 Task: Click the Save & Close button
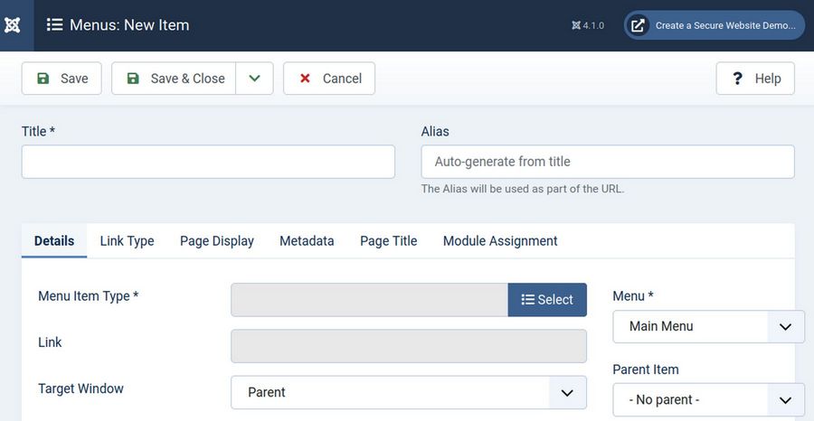(x=175, y=79)
